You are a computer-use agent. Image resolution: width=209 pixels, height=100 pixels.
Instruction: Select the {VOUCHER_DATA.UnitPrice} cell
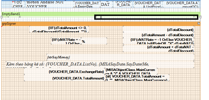tap(148, 4)
